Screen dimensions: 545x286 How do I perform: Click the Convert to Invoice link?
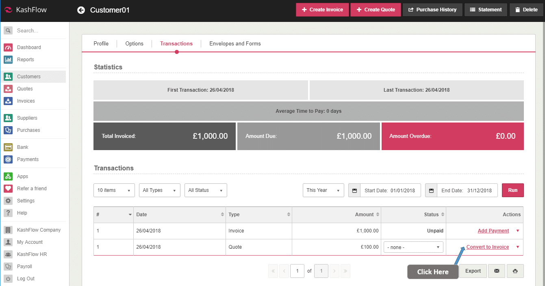487,247
